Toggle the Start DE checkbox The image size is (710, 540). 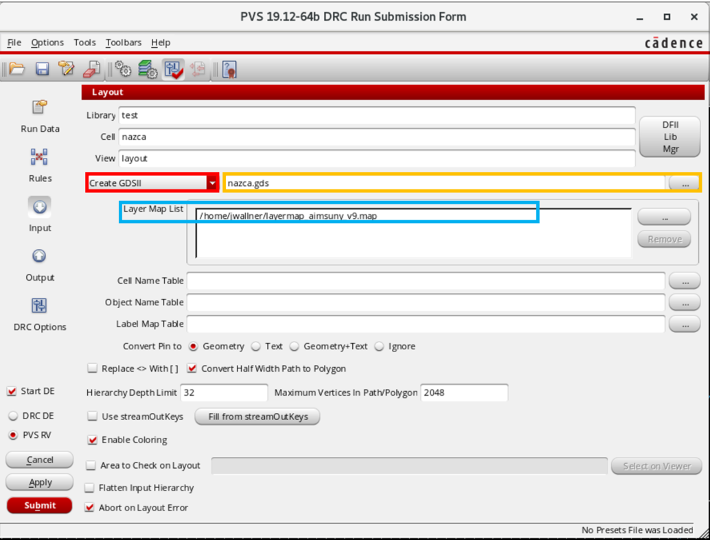pos(12,391)
